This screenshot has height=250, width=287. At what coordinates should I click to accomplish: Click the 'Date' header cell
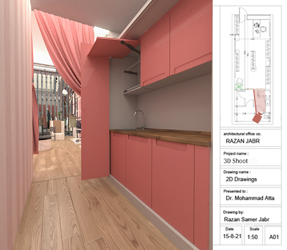coord(229,229)
